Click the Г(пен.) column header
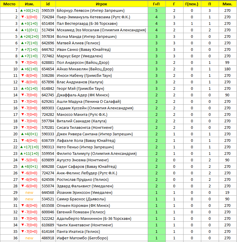Image resolution: width=237 pixels, height=242 pixels. click(192, 4)
